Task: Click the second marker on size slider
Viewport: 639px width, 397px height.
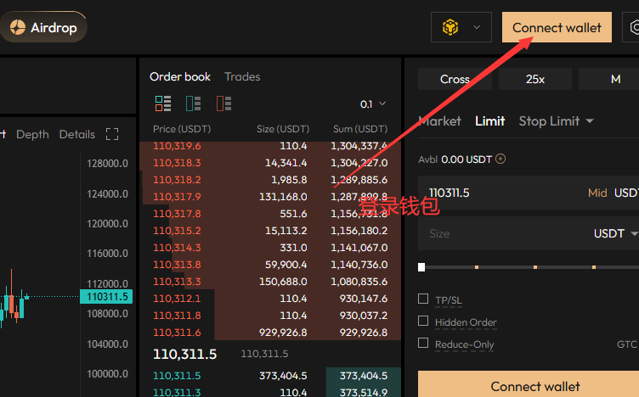Action: click(477, 267)
